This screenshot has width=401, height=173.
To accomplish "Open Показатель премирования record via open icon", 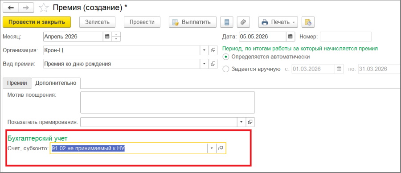I will pos(250,122).
